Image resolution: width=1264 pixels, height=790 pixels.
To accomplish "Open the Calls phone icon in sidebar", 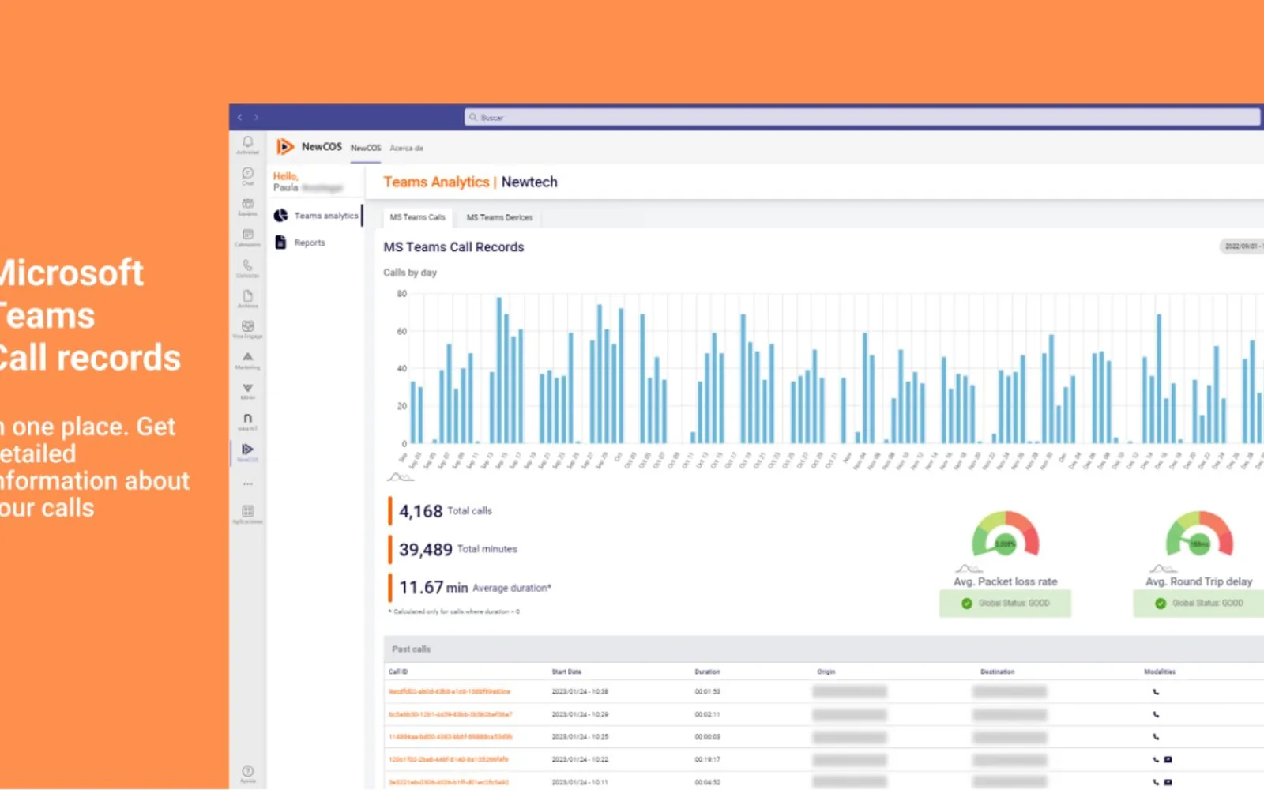I will [x=248, y=265].
